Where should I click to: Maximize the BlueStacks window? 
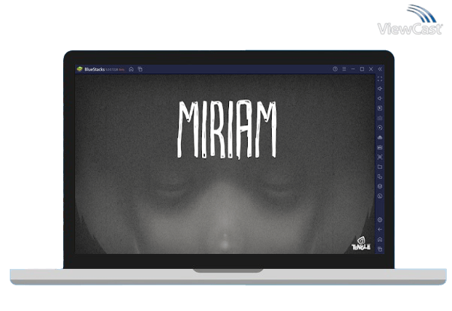(362, 69)
